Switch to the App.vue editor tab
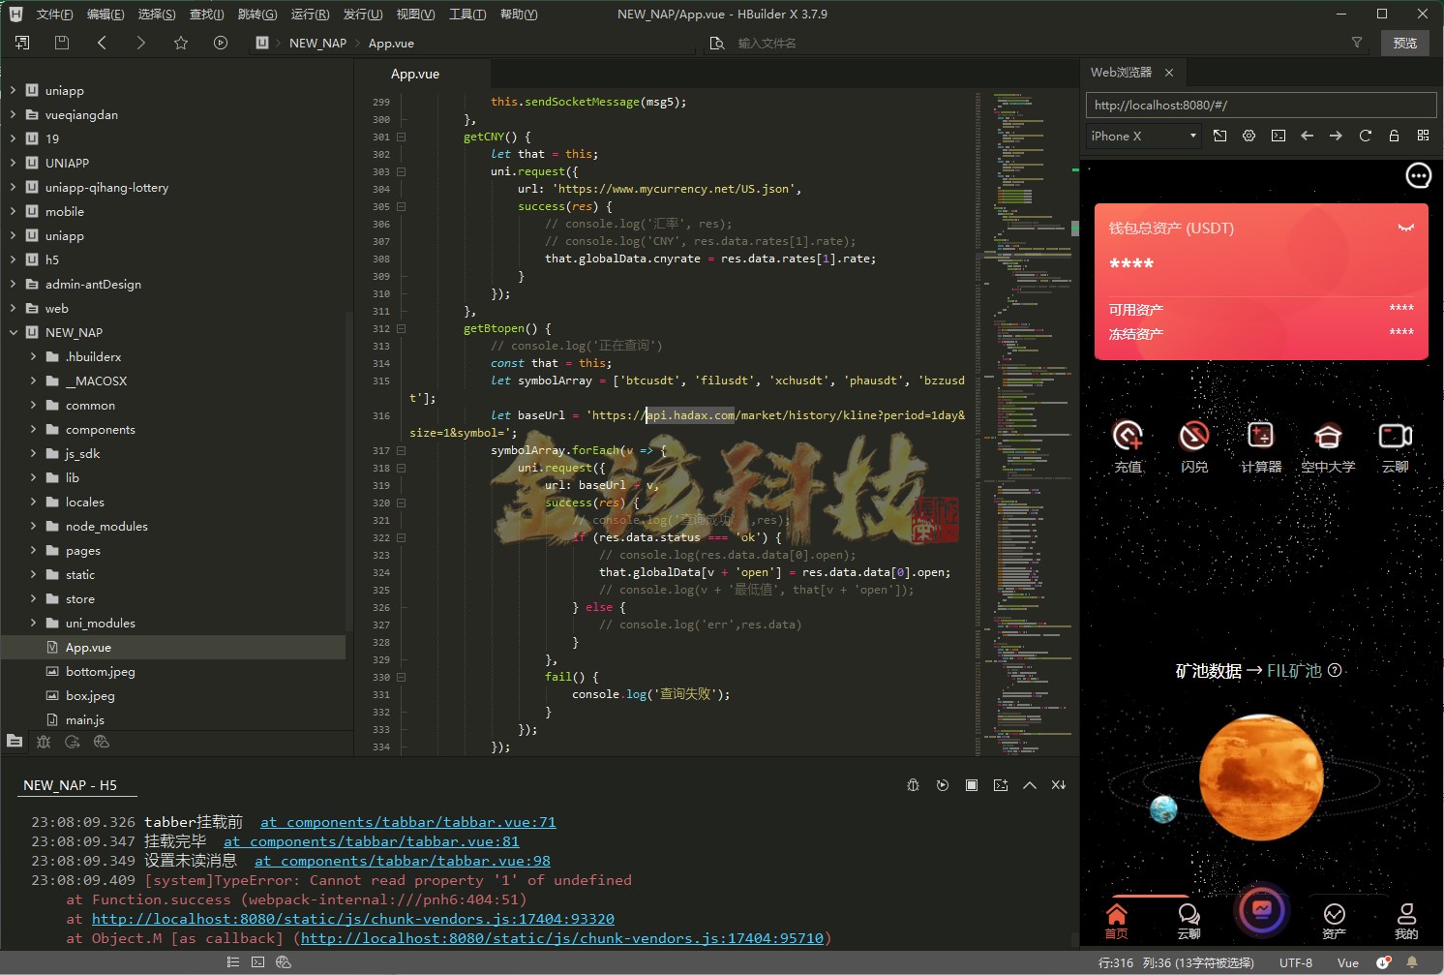The image size is (1444, 975). pos(415,75)
